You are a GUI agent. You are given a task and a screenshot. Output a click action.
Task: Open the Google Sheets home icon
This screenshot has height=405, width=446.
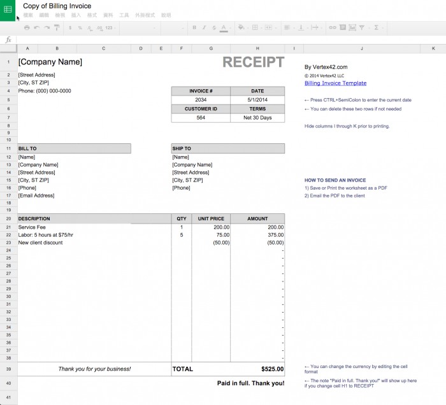[8, 10]
